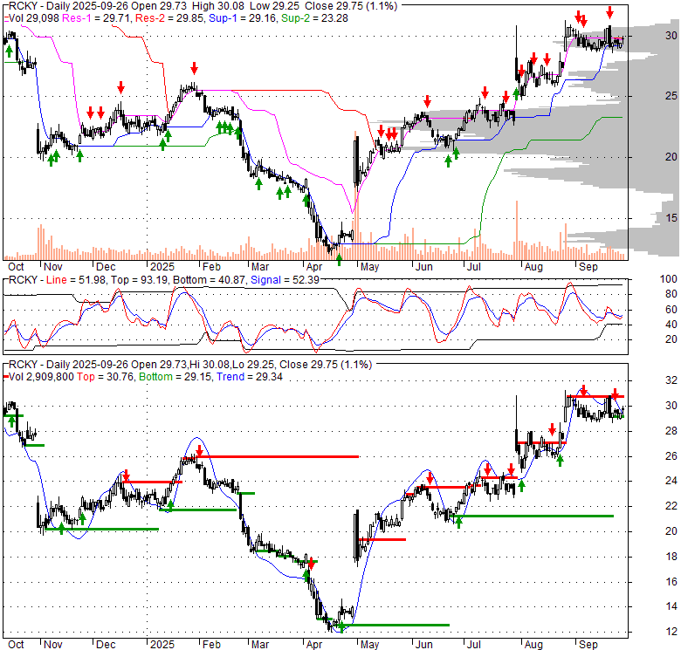Viewport: 681px width, 650px height.
Task: Click the 60 level on oscillator axis
Action: click(x=671, y=310)
